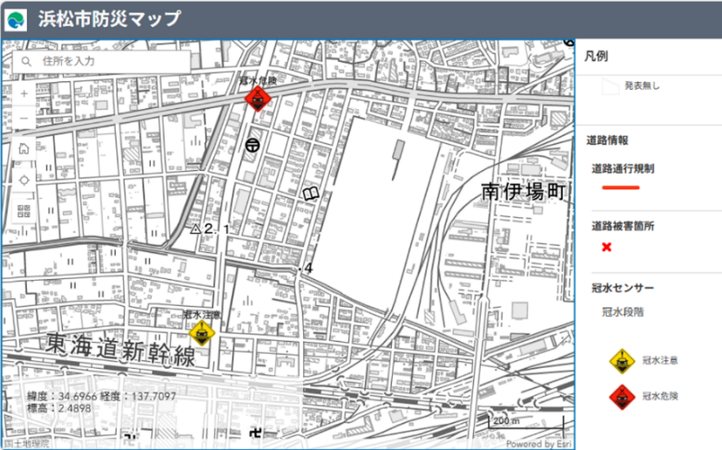Click the triangulation point triangle symbol
This screenshot has width=722, height=450.
pyautogui.click(x=196, y=228)
